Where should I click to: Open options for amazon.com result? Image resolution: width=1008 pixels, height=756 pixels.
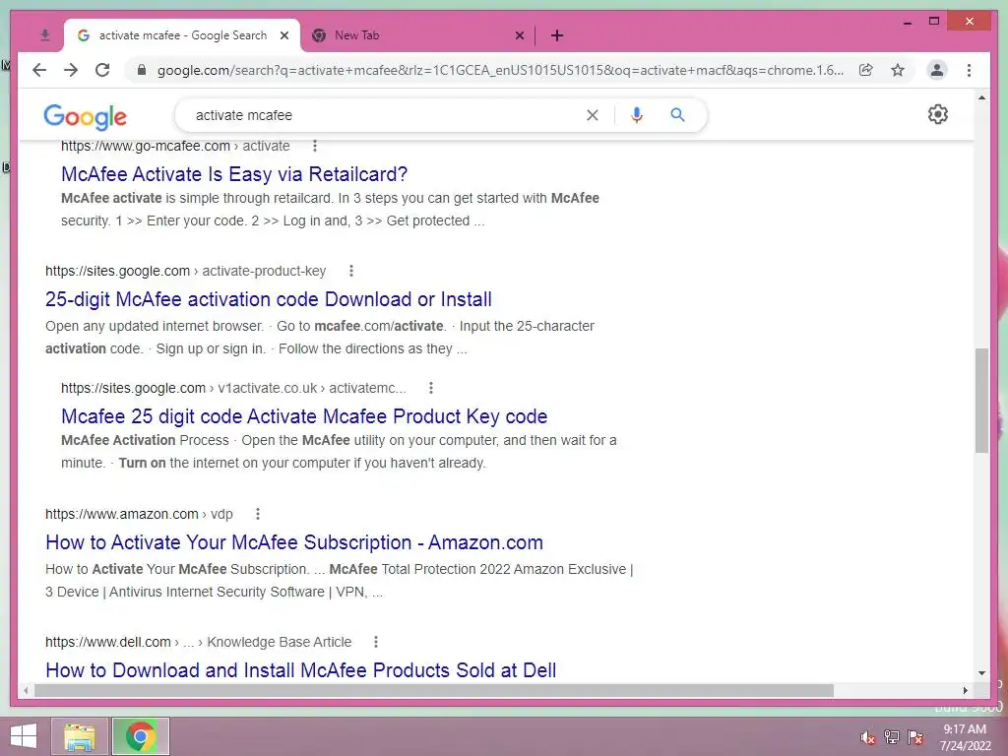click(258, 514)
